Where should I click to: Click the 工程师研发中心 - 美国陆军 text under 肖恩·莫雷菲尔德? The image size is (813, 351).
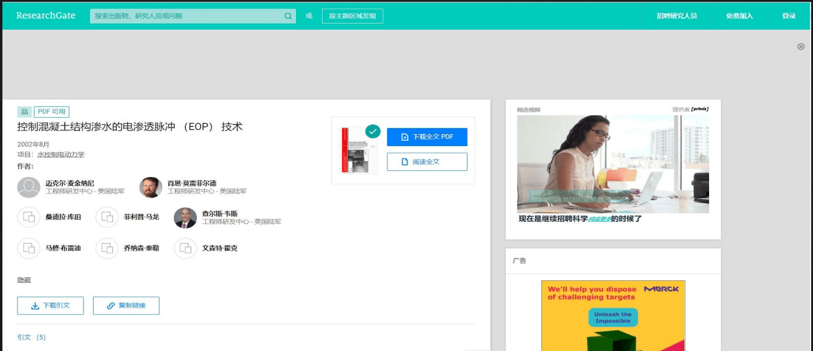[207, 192]
